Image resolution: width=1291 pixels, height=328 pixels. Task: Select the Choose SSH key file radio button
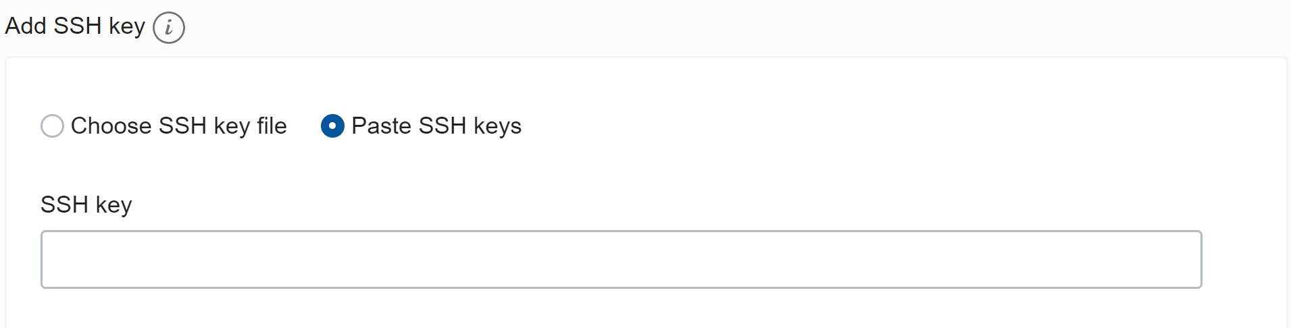tap(53, 126)
